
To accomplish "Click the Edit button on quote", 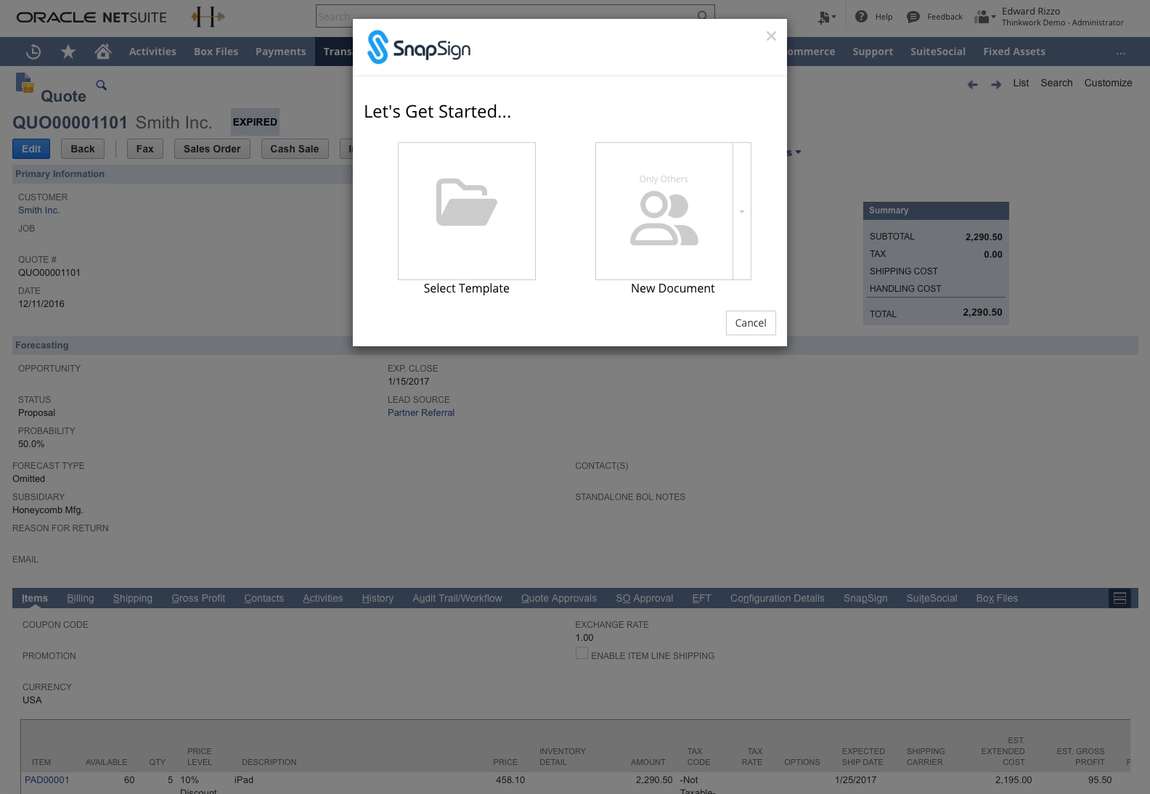I will click(31, 149).
